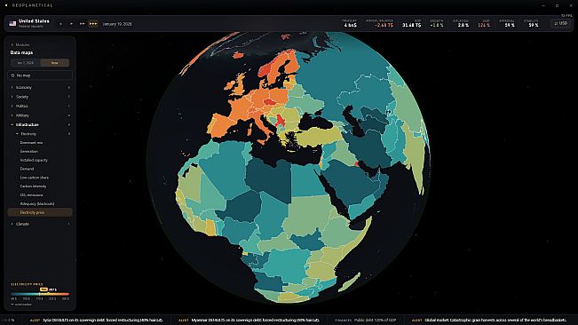Switch to the Now tab
The width and height of the screenshot is (578, 325).
(54, 63)
